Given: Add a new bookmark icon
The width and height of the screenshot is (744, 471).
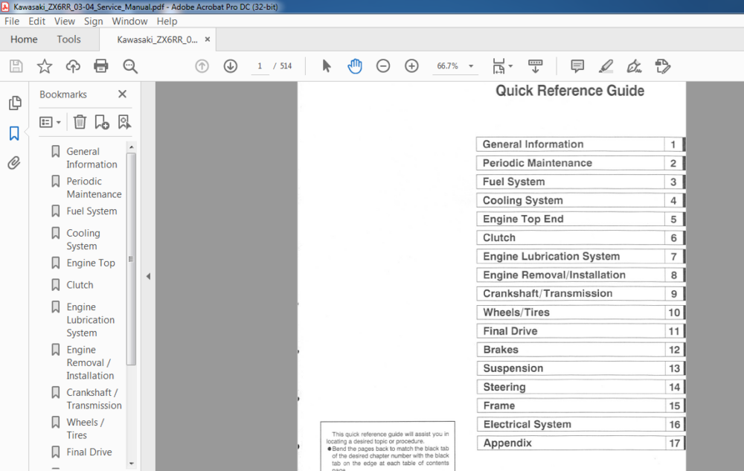Looking at the screenshot, I should (x=101, y=122).
